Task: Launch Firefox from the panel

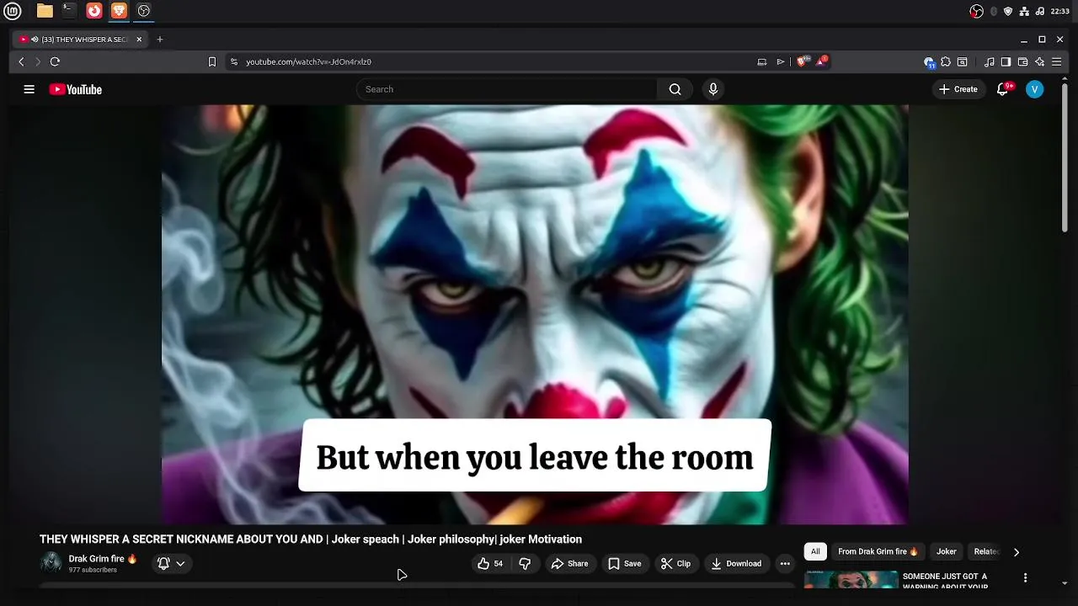Action: tap(94, 11)
